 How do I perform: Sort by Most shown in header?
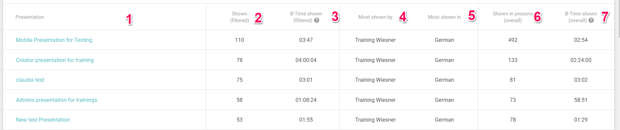point(444,17)
